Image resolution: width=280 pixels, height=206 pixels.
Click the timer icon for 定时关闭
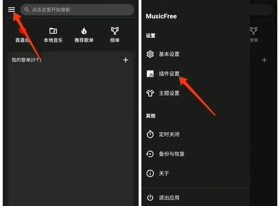click(x=150, y=134)
